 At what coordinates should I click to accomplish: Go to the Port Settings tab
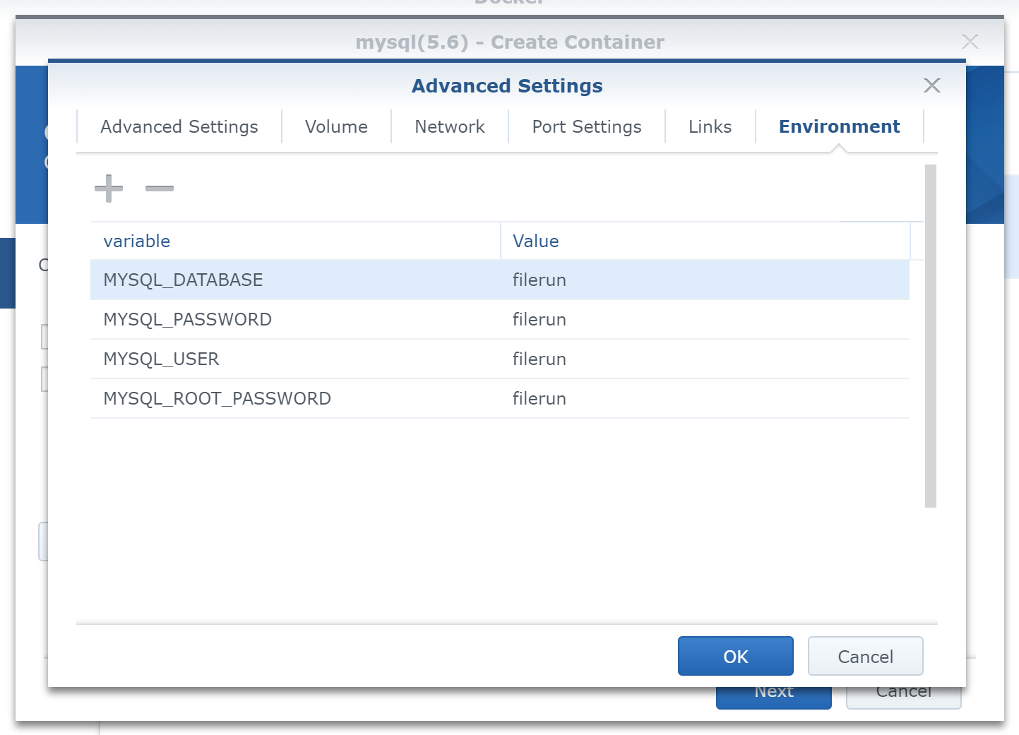(586, 127)
